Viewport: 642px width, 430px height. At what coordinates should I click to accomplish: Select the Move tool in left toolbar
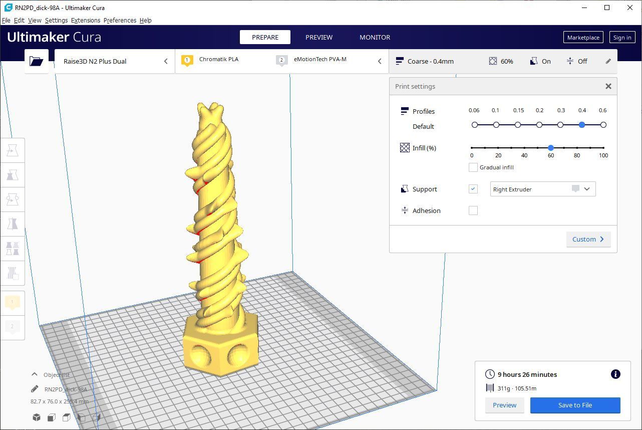13,150
